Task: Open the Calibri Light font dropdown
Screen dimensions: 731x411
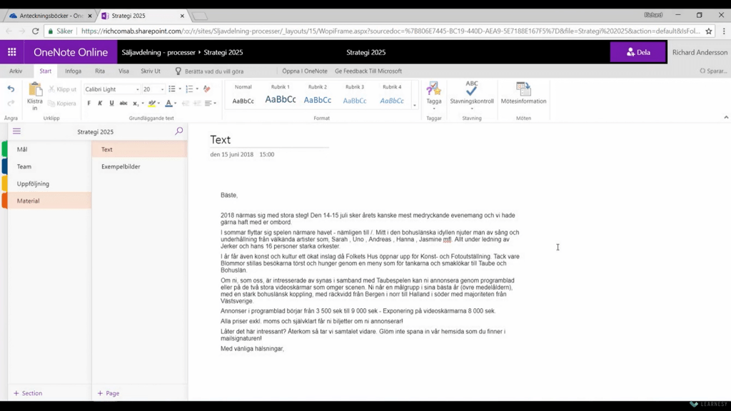Action: [111, 89]
